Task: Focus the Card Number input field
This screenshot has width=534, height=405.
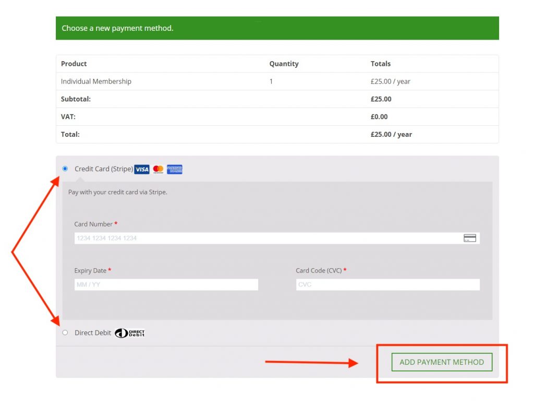Action: coord(266,238)
